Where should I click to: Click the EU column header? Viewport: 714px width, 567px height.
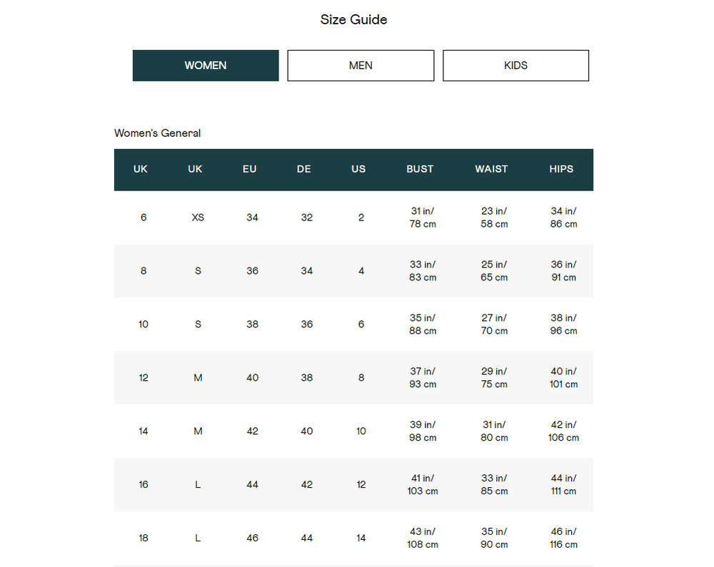pyautogui.click(x=249, y=169)
